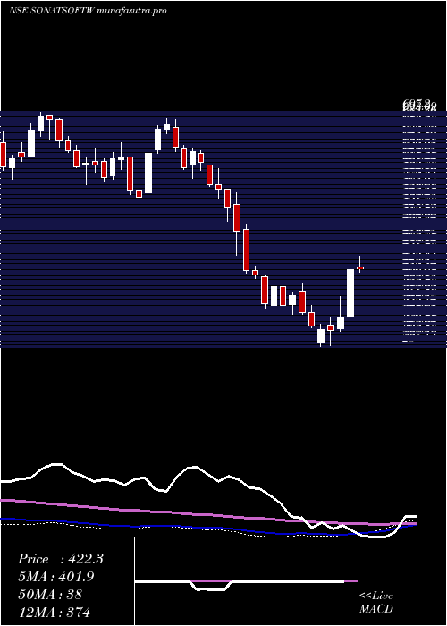This screenshot has width=447, height=626.
Task: Click the 12MA : 374 value
Action: 54,612
